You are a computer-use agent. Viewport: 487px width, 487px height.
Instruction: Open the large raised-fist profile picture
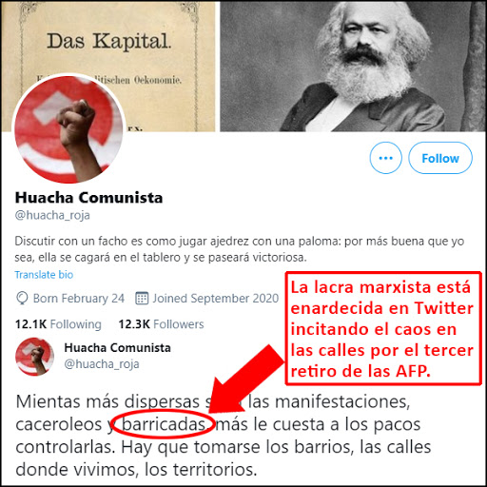(x=68, y=128)
